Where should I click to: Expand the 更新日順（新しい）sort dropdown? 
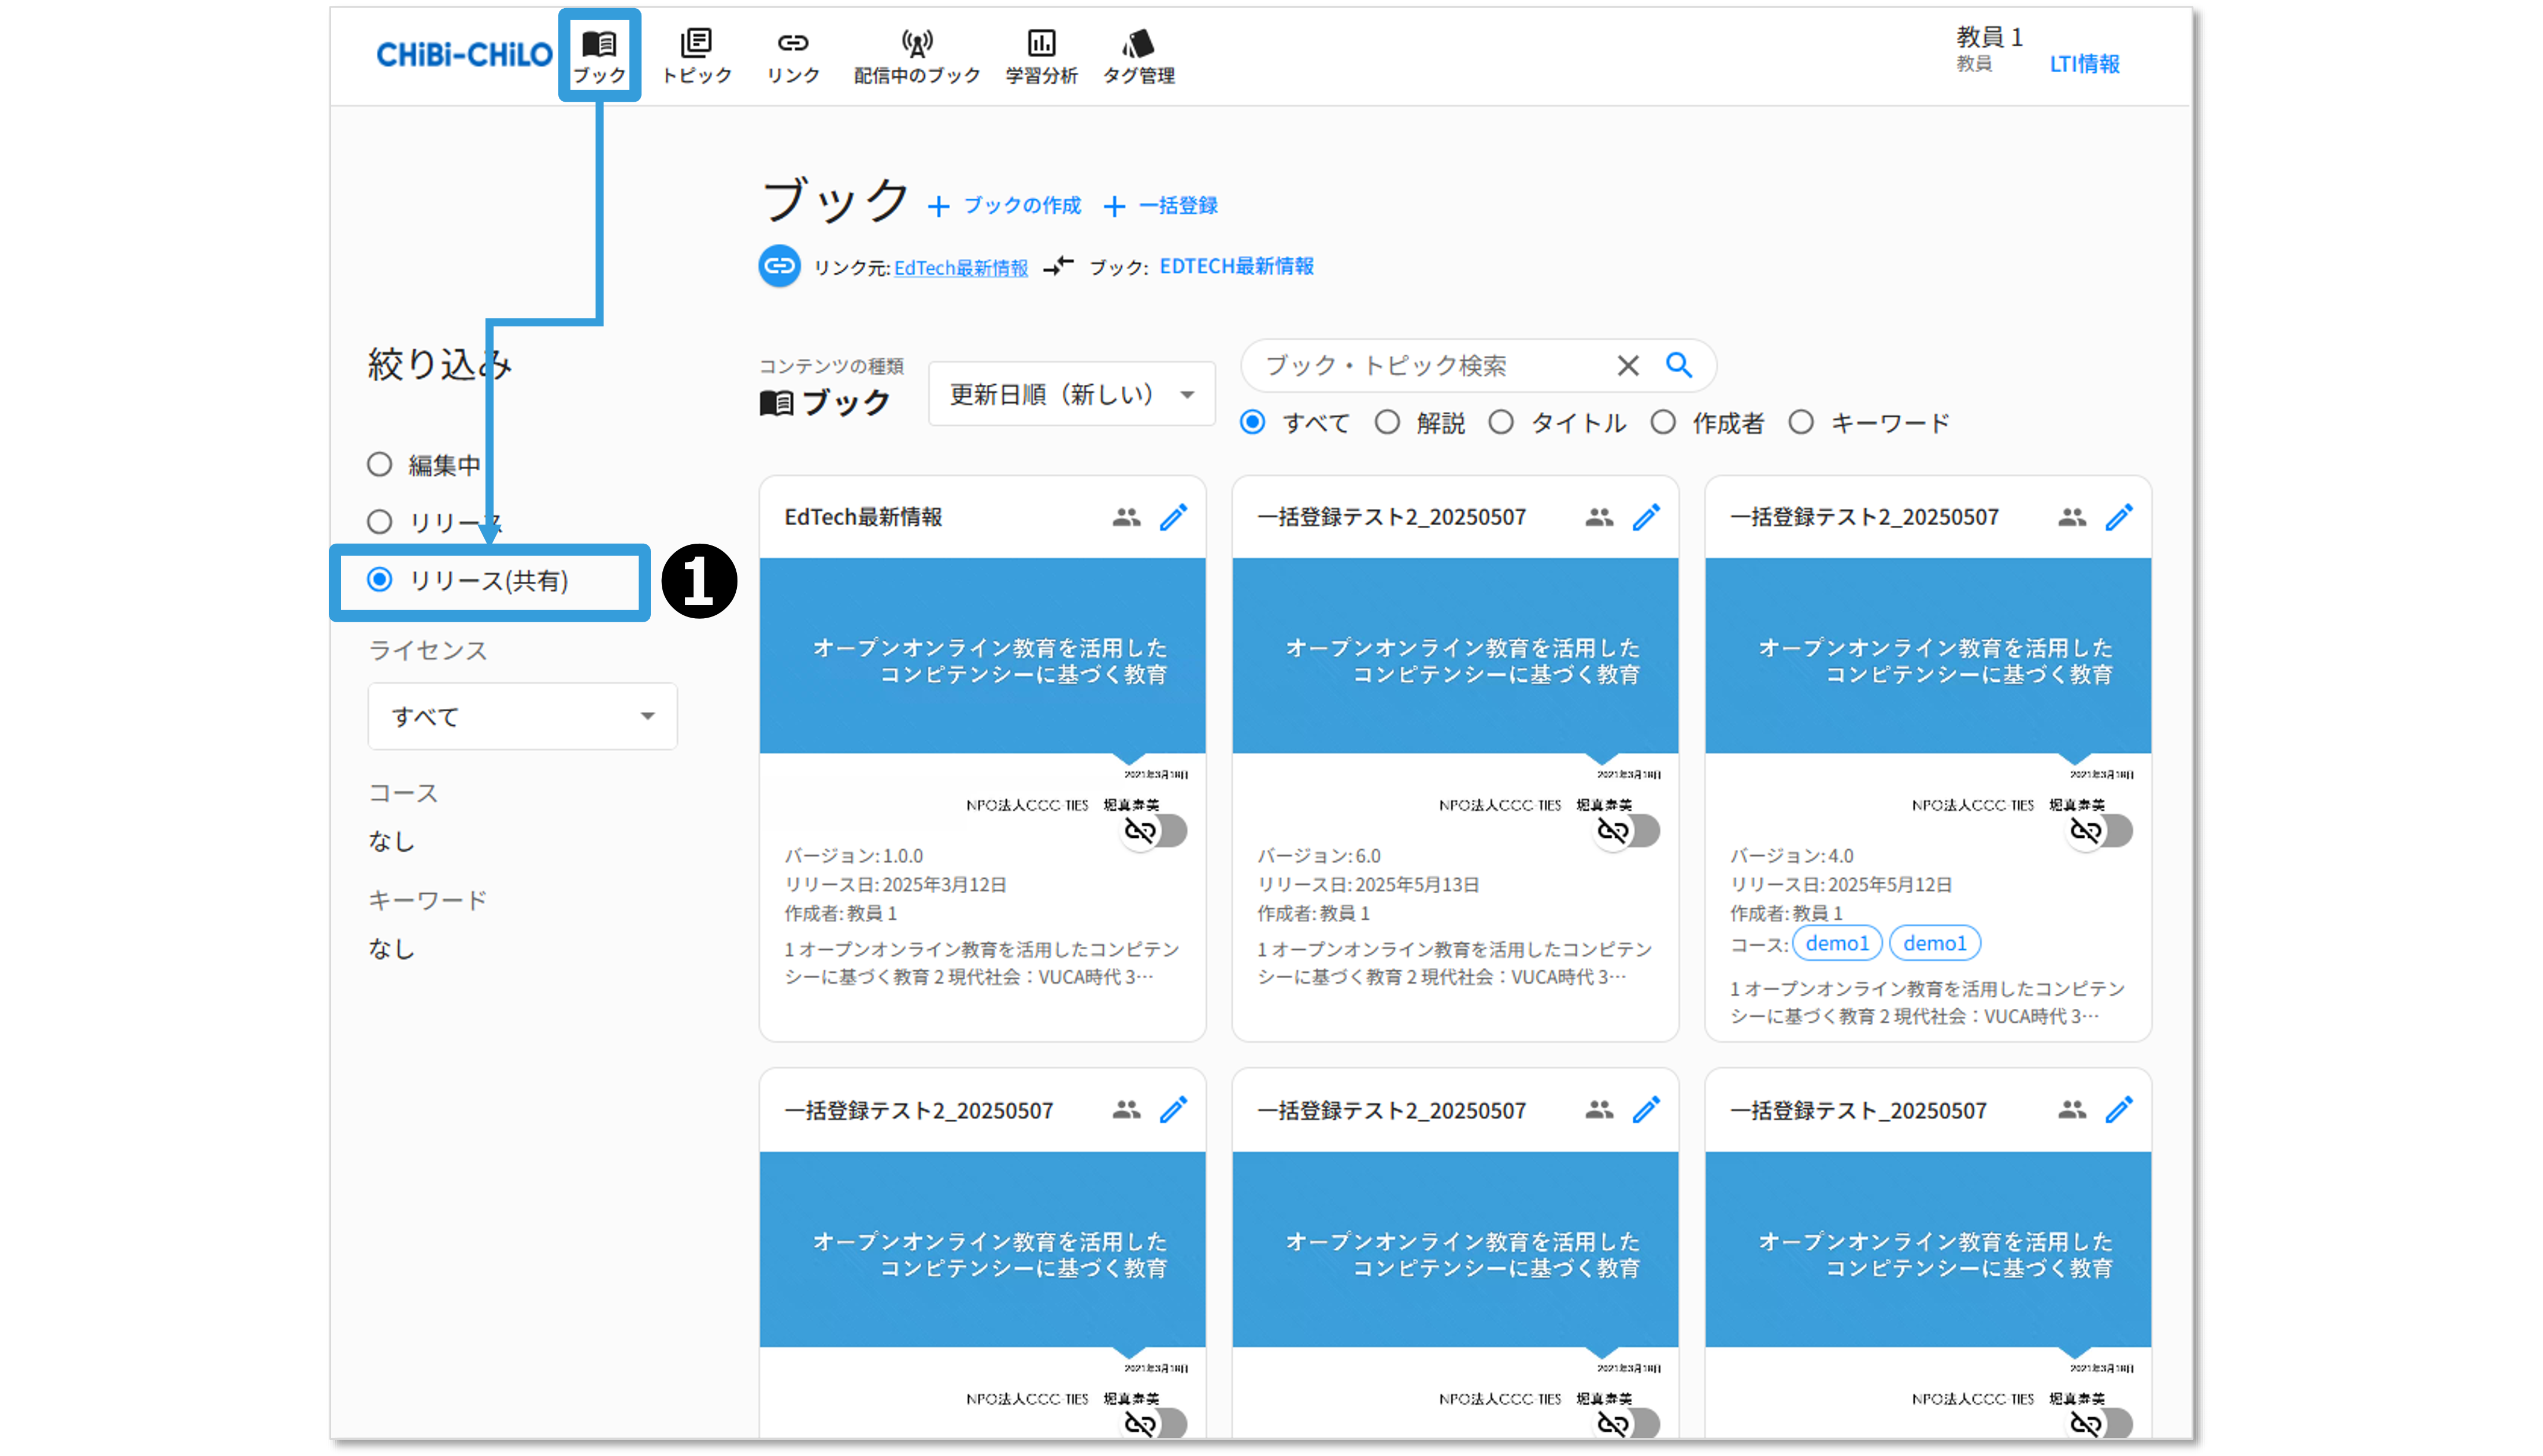click(1071, 394)
